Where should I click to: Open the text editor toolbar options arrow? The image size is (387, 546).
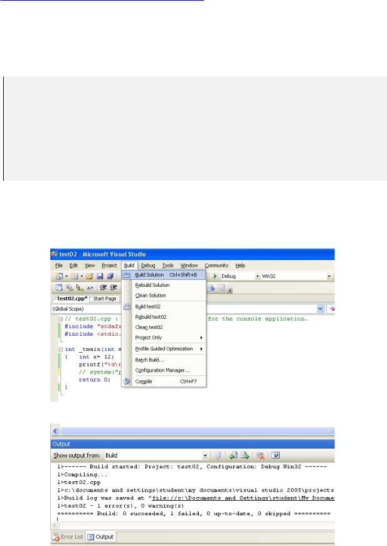[230, 291]
